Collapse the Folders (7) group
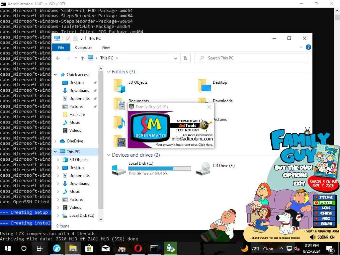Screen dimensions: 340x255 (109, 72)
